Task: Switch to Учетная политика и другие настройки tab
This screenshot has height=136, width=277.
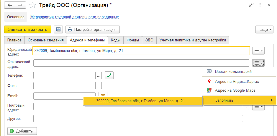Action: (x=193, y=40)
